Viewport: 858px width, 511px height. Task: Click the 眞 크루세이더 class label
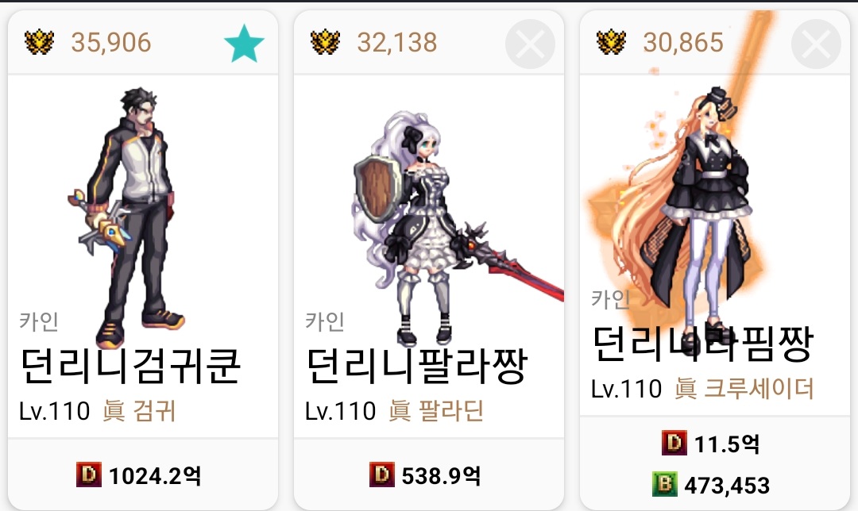(744, 389)
